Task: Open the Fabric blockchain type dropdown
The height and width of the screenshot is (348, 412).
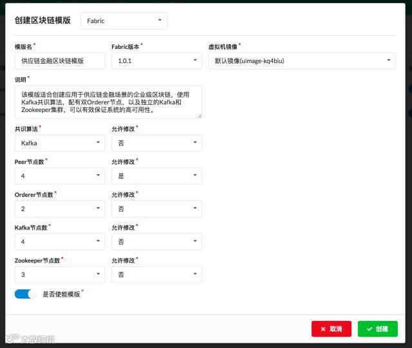Action: point(124,21)
